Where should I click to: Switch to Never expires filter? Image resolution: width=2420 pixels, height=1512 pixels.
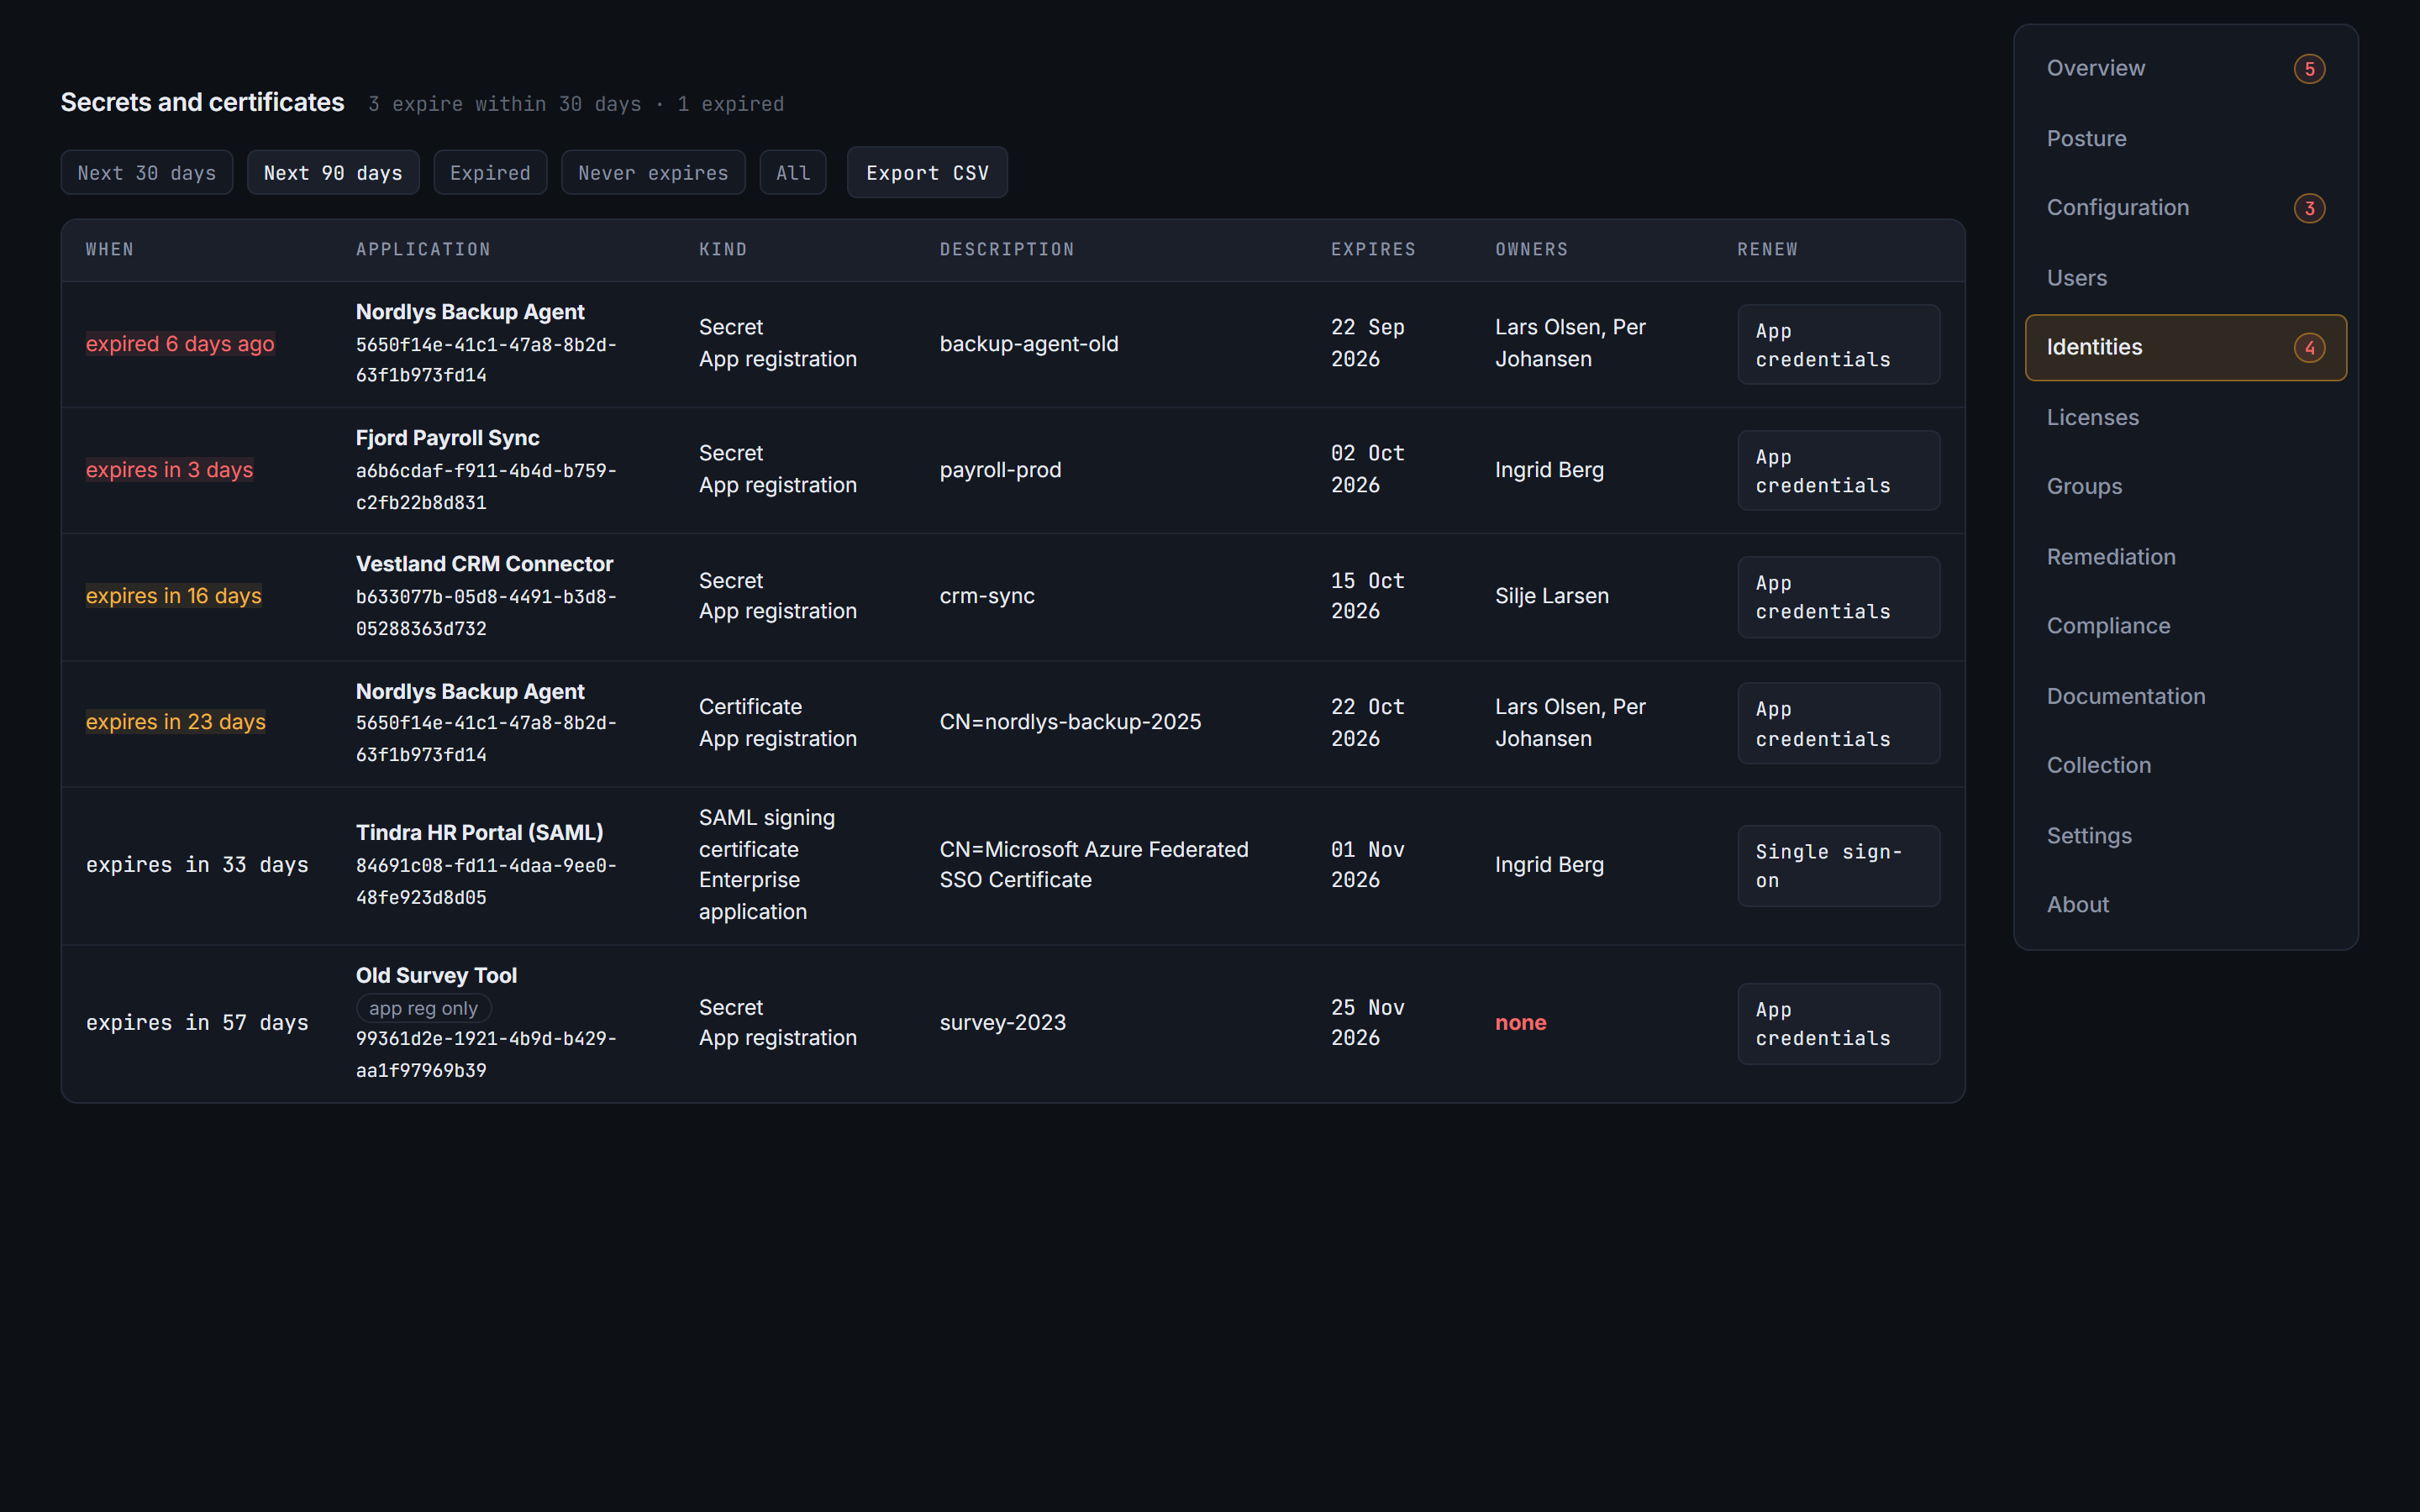(653, 173)
